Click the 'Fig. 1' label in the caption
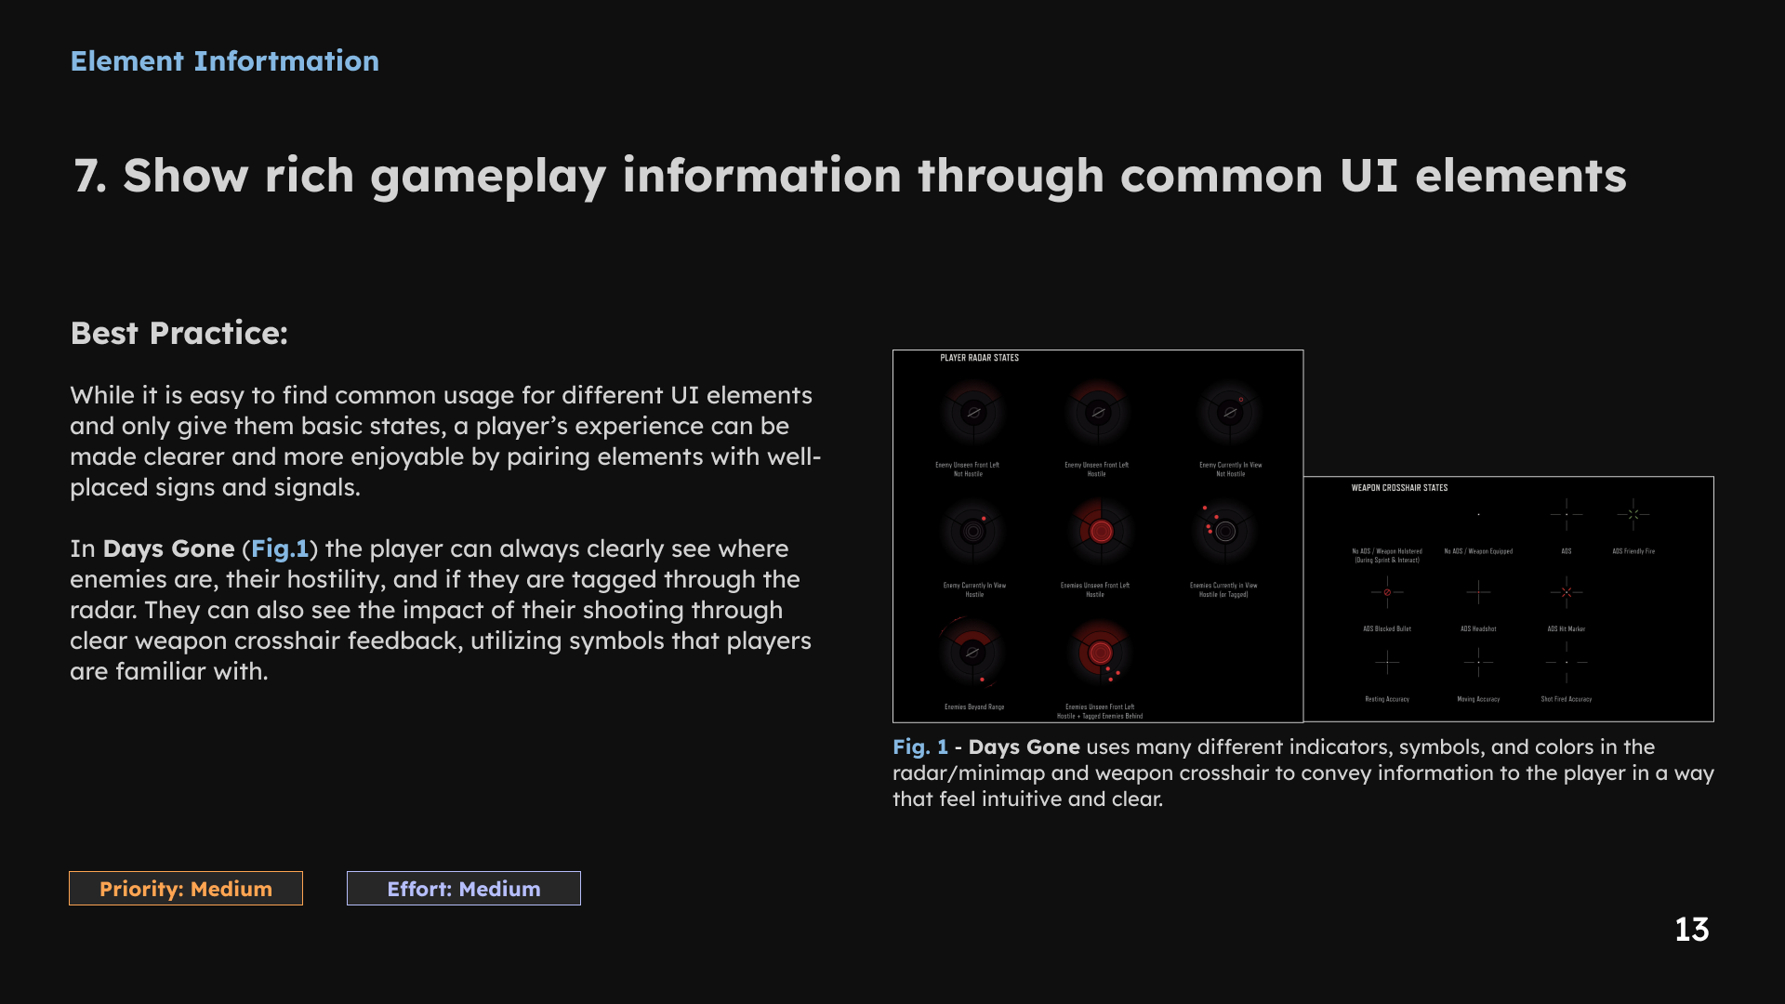1785x1004 pixels. coord(920,747)
